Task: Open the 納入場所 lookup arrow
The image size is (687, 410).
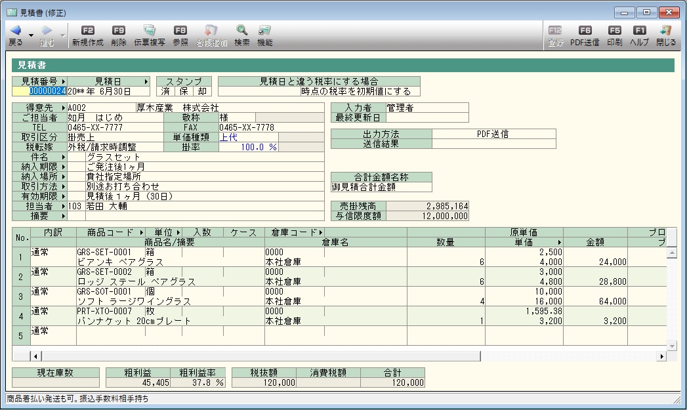Action: pyautogui.click(x=64, y=176)
